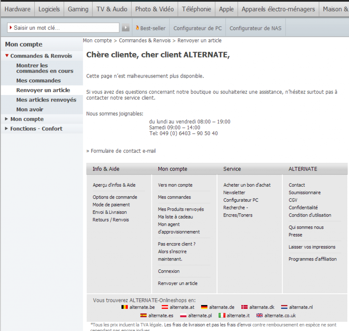349x331 pixels.
Task: Open the Gaming menu
Action: [78, 9]
